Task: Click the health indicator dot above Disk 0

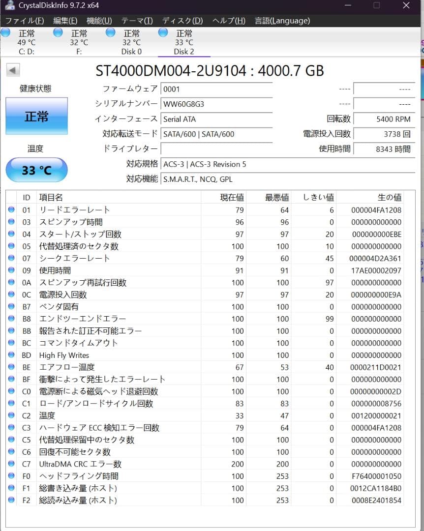Action: [x=110, y=32]
